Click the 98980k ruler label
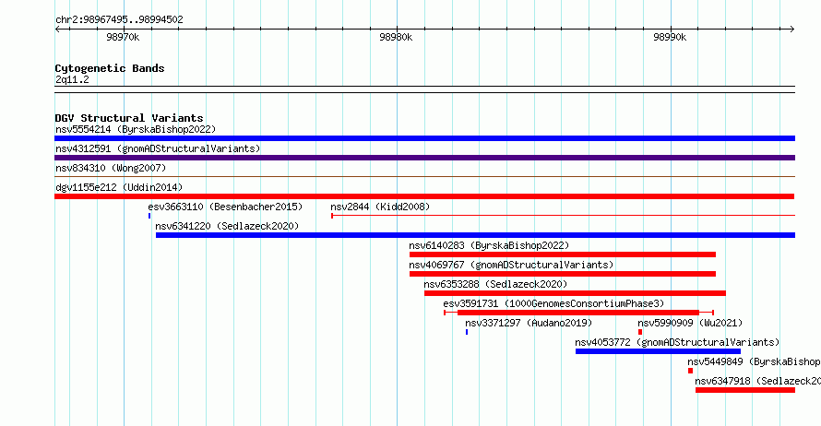 click(x=396, y=37)
